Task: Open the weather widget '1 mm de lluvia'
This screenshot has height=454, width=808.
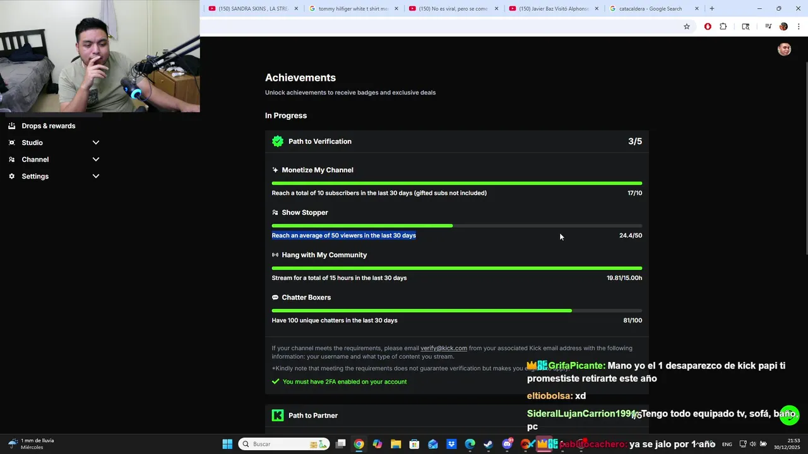Action: [32, 444]
